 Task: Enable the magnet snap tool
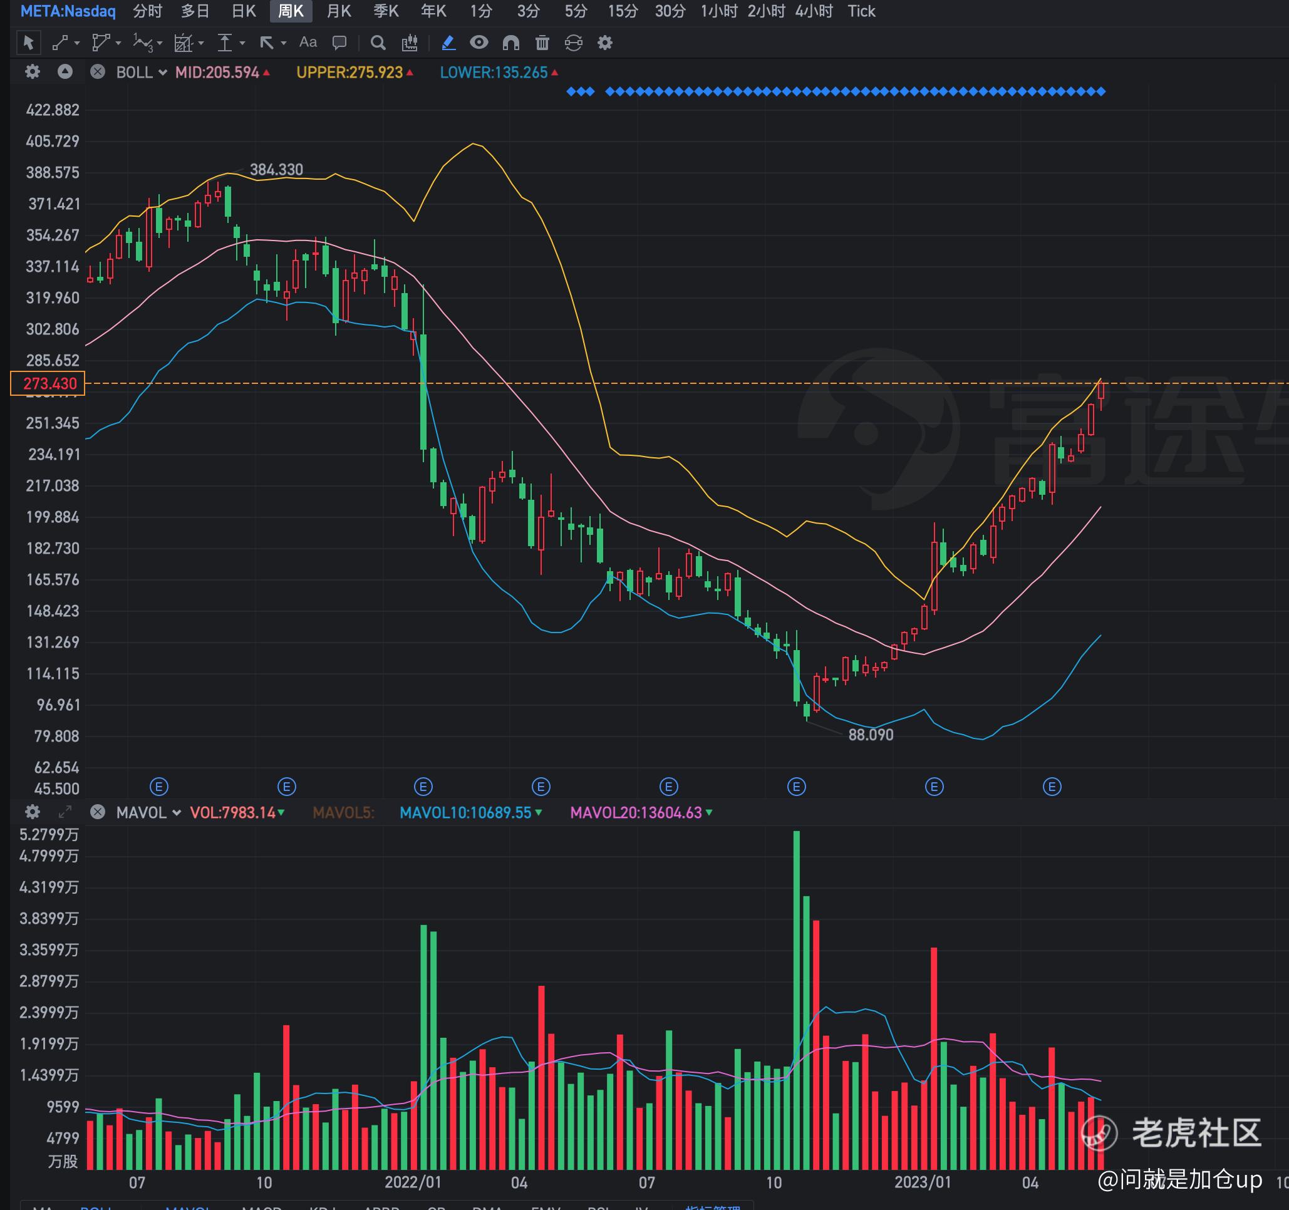pos(511,43)
